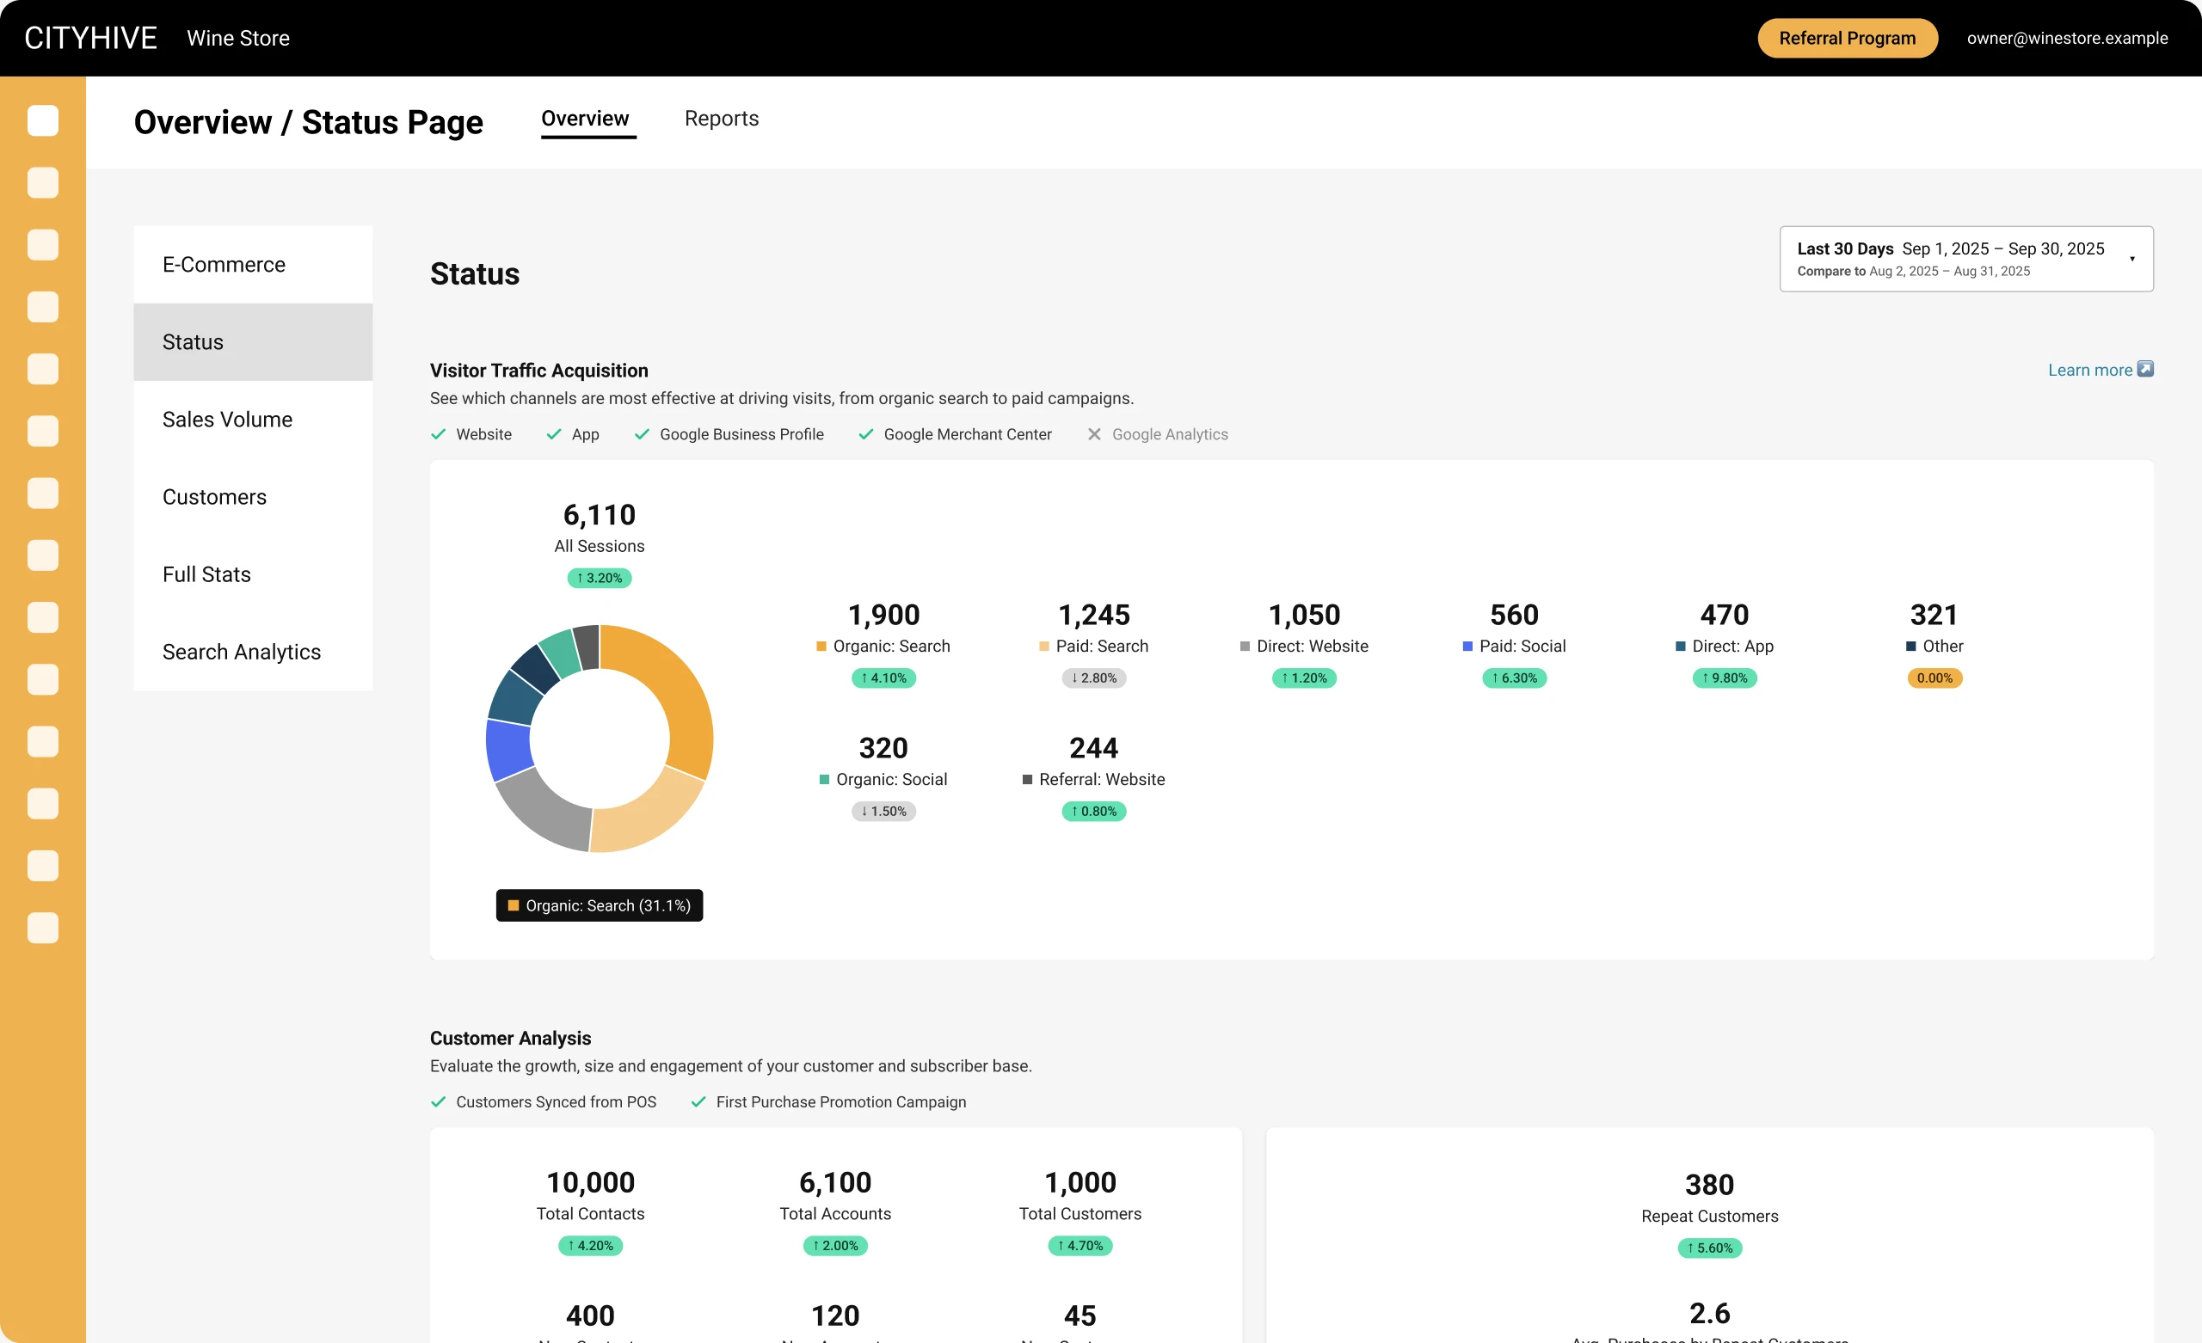Open the date range dropdown arrow
This screenshot has height=1343, width=2202.
(2132, 259)
